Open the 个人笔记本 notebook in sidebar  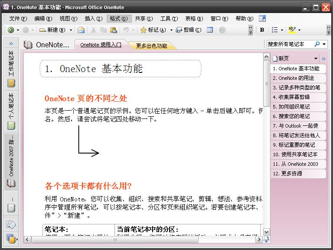click(x=11, y=112)
